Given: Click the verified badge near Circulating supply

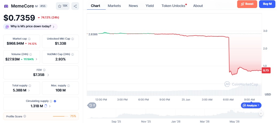Looking at the screenshot, I should click(55, 101).
